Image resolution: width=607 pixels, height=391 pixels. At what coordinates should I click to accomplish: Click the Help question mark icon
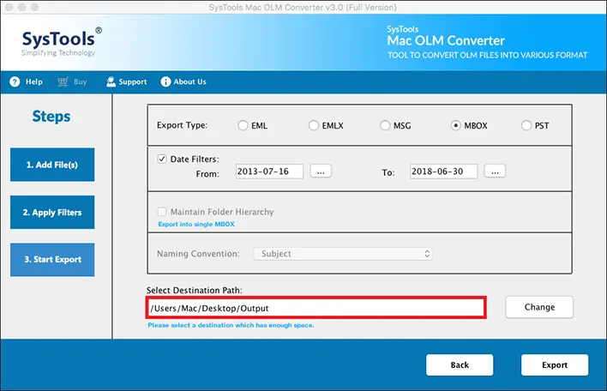tap(15, 81)
